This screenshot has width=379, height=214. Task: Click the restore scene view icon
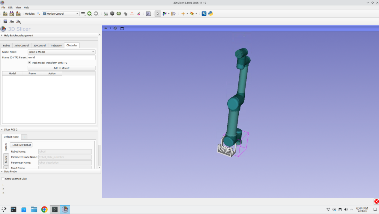coord(18,22)
